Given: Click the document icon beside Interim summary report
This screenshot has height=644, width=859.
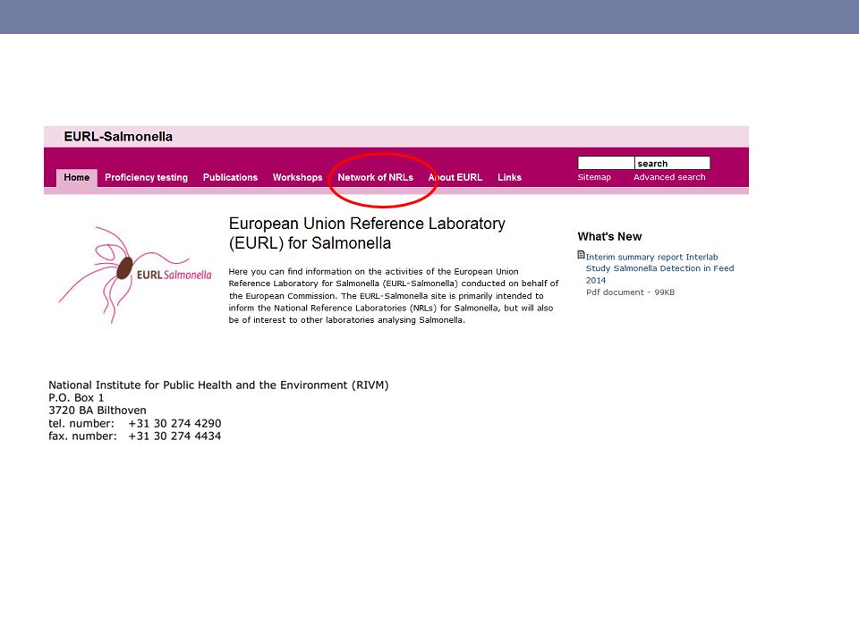Looking at the screenshot, I should point(582,255).
